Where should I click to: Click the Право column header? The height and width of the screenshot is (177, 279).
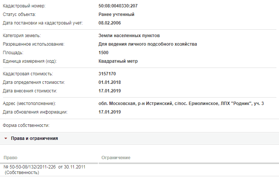[10, 158]
